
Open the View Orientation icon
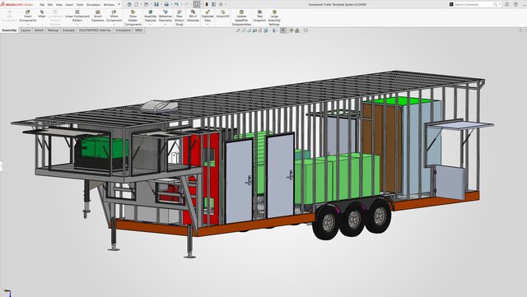(266, 30)
